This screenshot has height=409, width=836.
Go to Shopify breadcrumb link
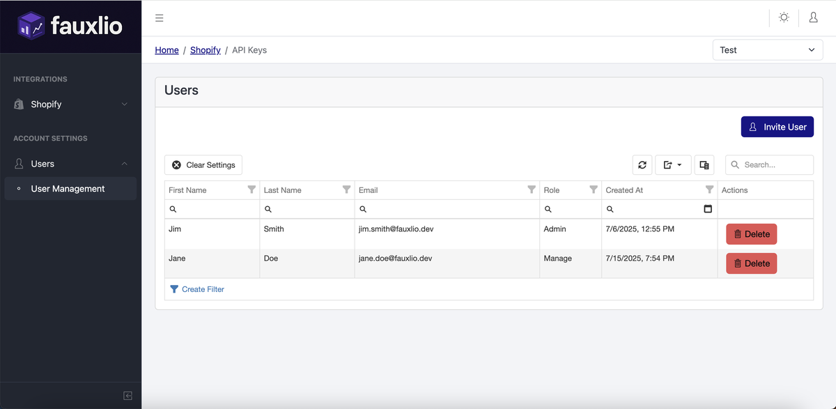(x=206, y=50)
